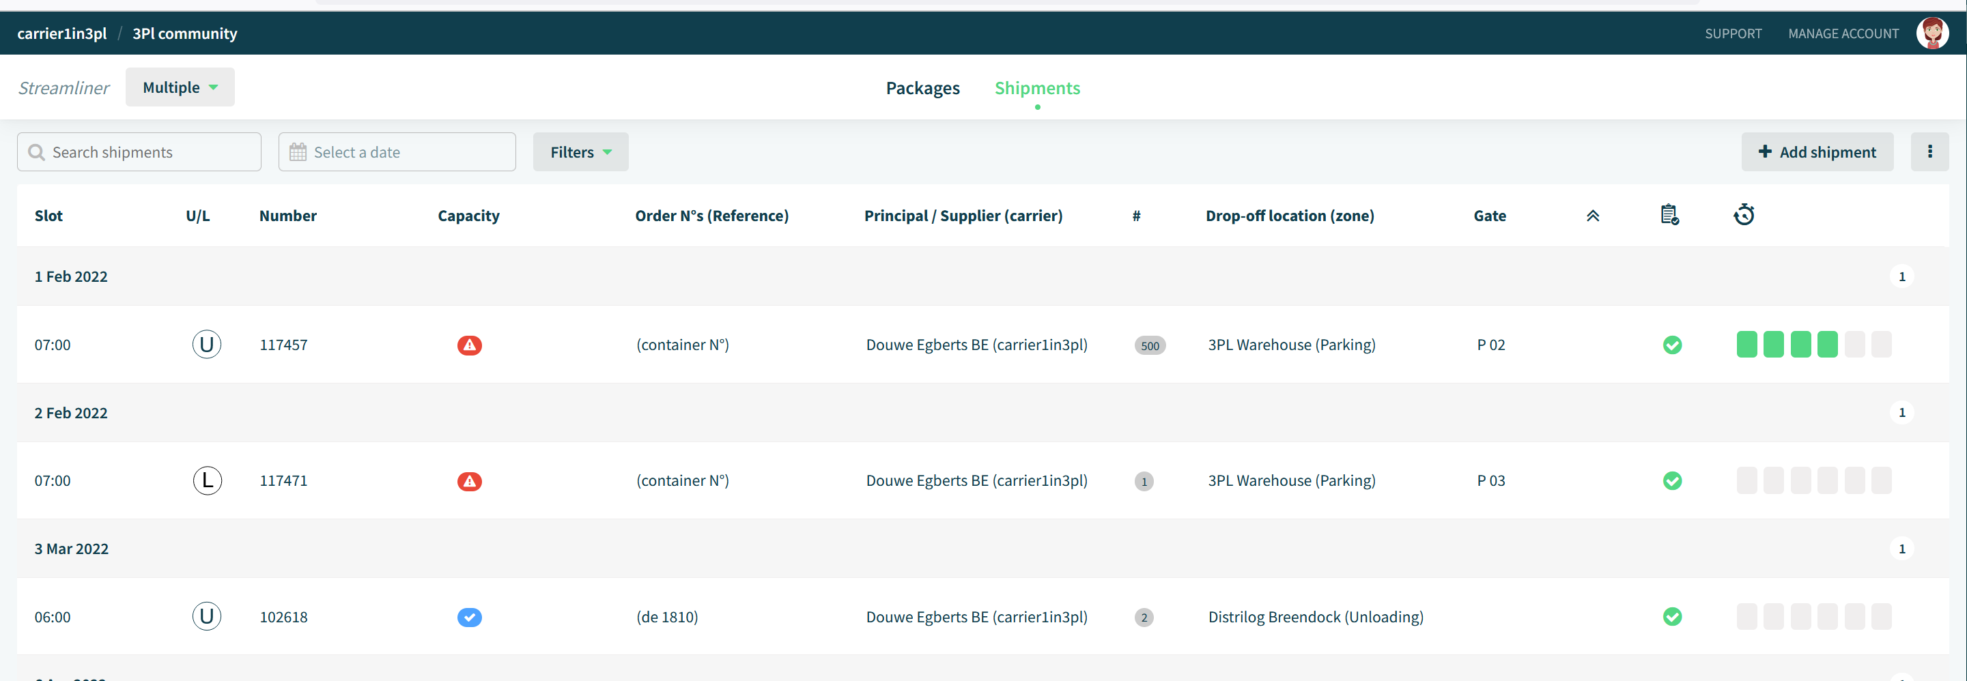Click the Add shipment button
This screenshot has width=1967, height=681.
point(1817,152)
